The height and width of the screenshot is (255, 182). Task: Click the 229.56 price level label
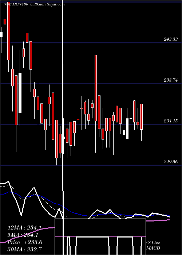[x=171, y=162]
